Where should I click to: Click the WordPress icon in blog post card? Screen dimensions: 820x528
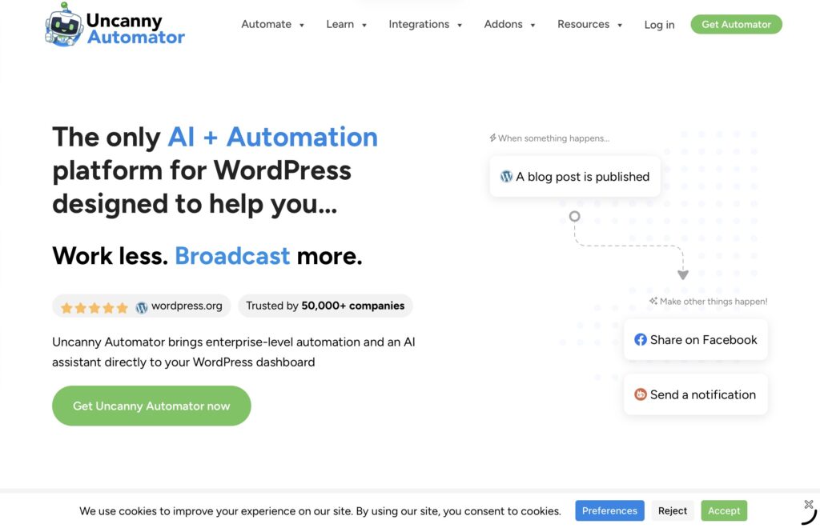point(506,177)
